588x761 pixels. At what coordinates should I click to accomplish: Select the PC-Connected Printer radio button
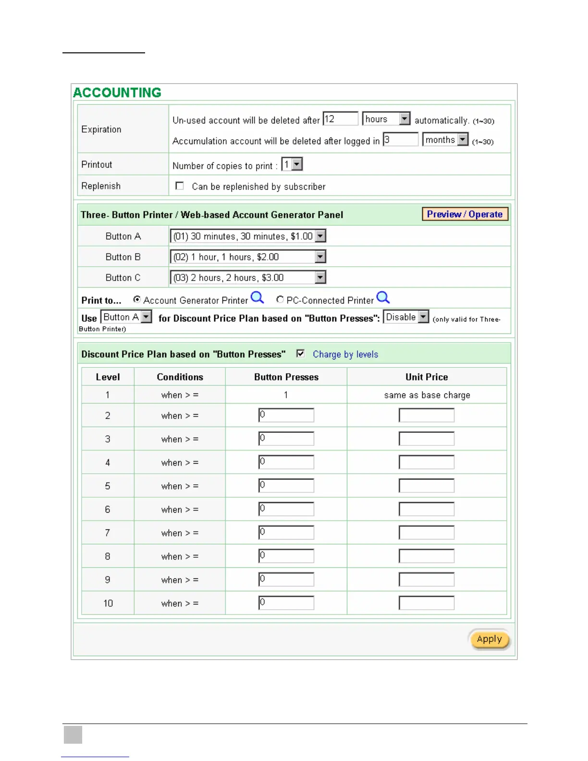(280, 299)
